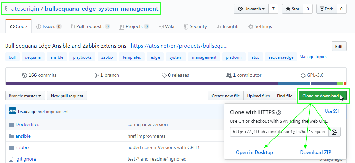View the 0 releases

click(x=176, y=75)
